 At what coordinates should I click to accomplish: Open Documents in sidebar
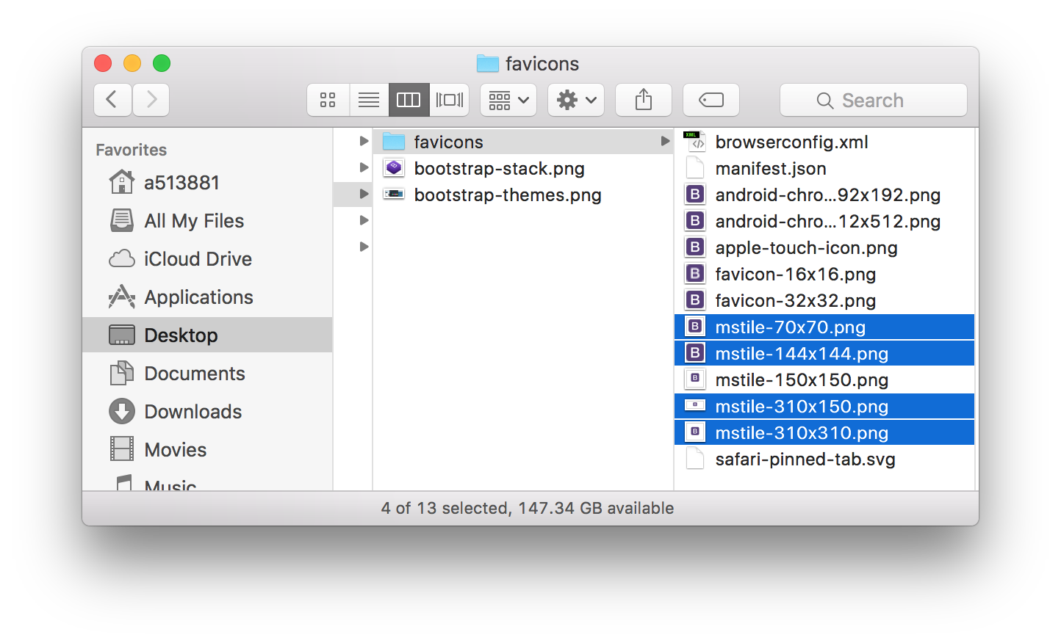(207, 373)
